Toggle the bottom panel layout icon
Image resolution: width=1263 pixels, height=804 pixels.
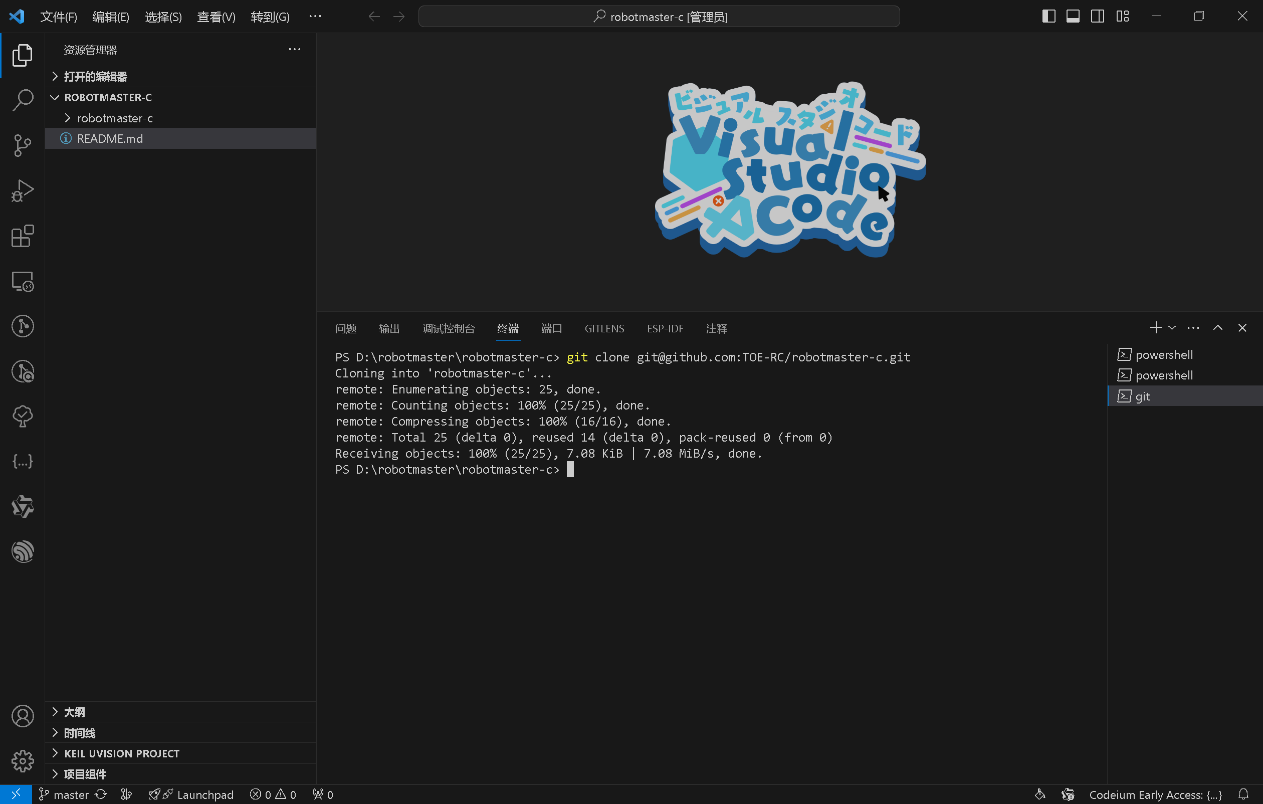pyautogui.click(x=1073, y=16)
